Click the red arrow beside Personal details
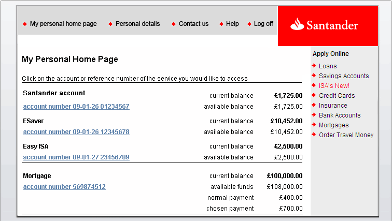 point(110,24)
